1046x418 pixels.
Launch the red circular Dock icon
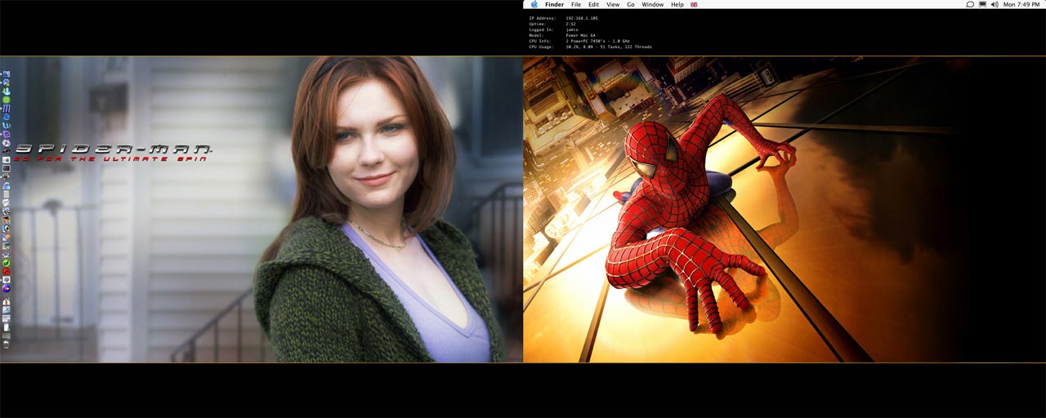pyautogui.click(x=7, y=272)
